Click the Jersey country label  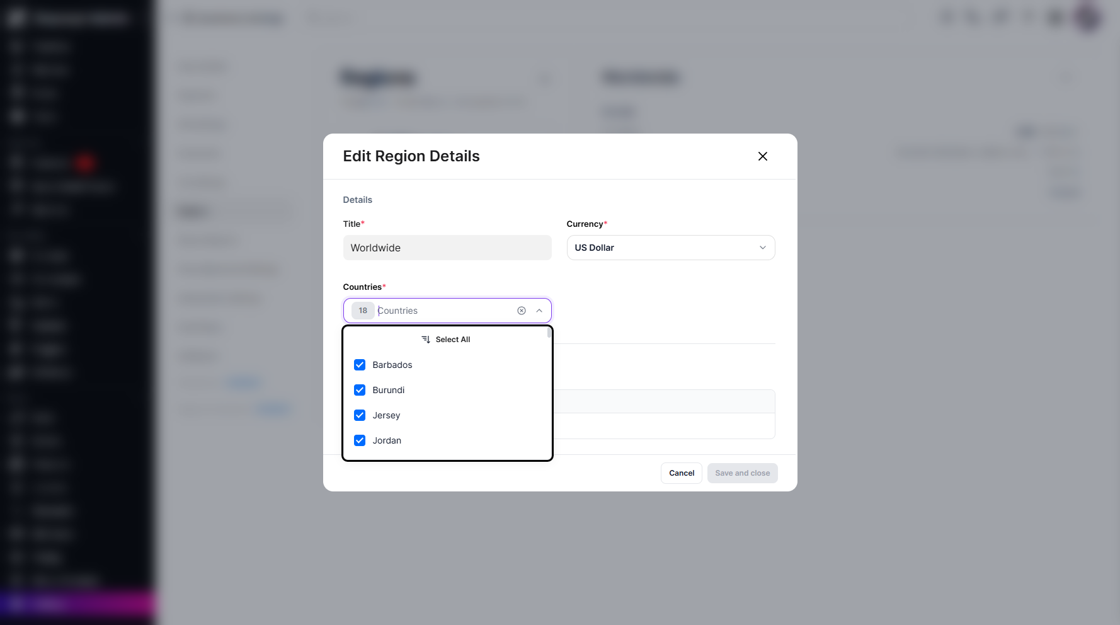pyautogui.click(x=386, y=415)
